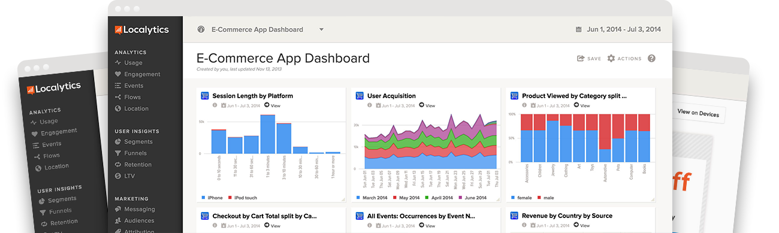
Task: Select Audiences in the front window sidebar
Action: click(134, 221)
